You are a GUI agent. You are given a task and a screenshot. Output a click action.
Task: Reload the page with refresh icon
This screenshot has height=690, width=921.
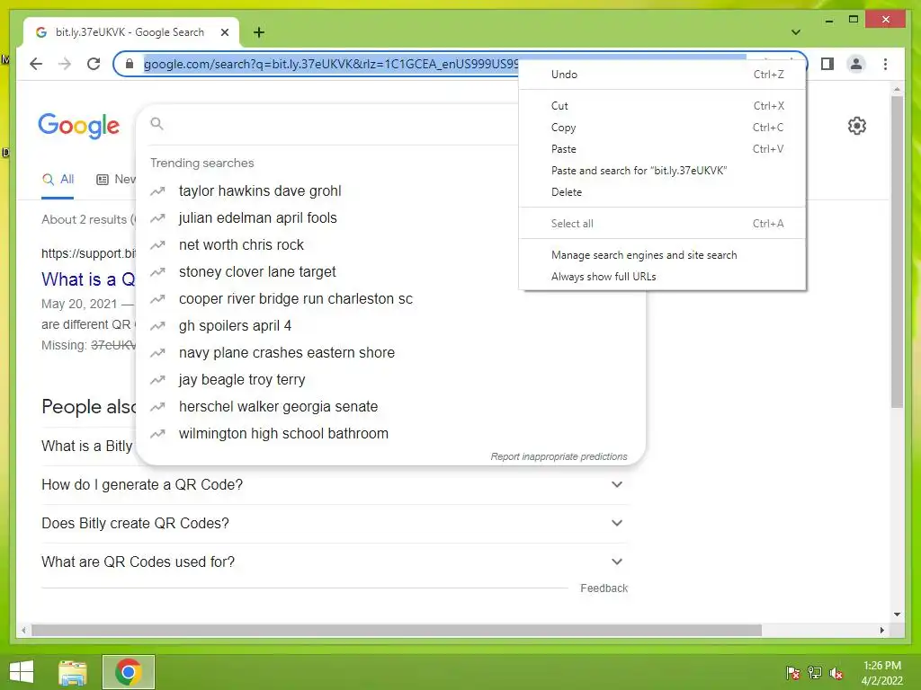(94, 64)
